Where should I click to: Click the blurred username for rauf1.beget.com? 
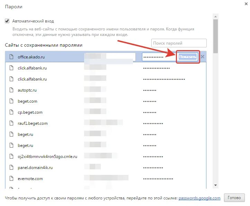click(103, 122)
